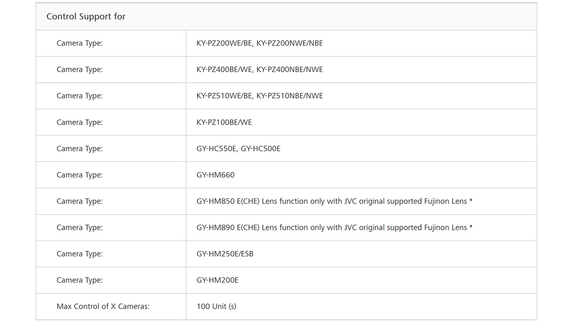The image size is (573, 322).
Task: Click the 100 Unit (s) value
Action: point(217,306)
